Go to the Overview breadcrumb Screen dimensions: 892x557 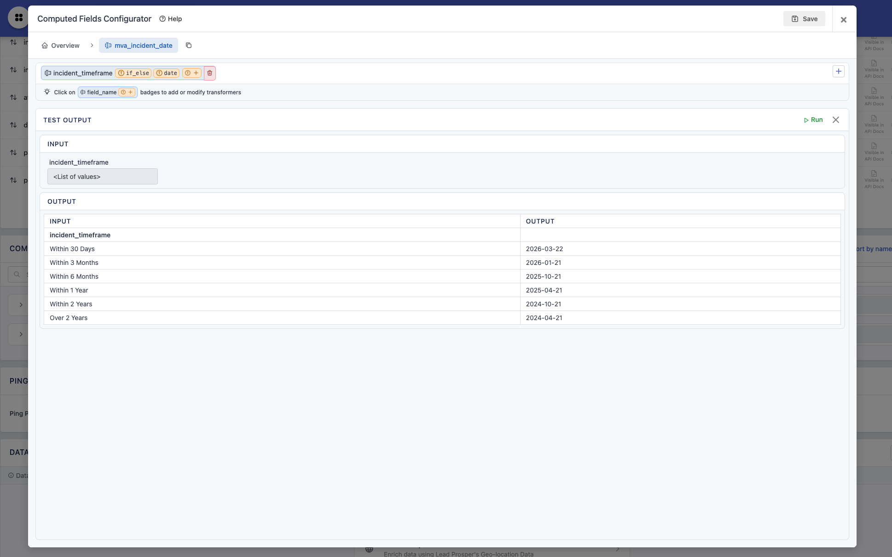pyautogui.click(x=60, y=46)
